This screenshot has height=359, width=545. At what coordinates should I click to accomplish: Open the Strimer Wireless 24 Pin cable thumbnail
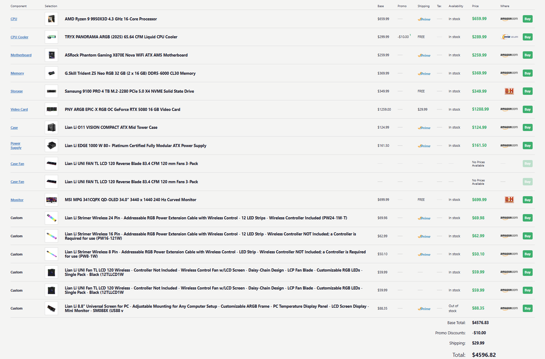[x=51, y=218]
